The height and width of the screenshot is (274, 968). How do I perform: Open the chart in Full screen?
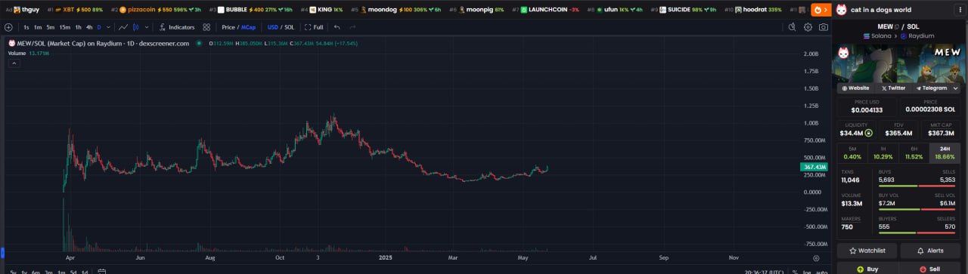tap(315, 27)
